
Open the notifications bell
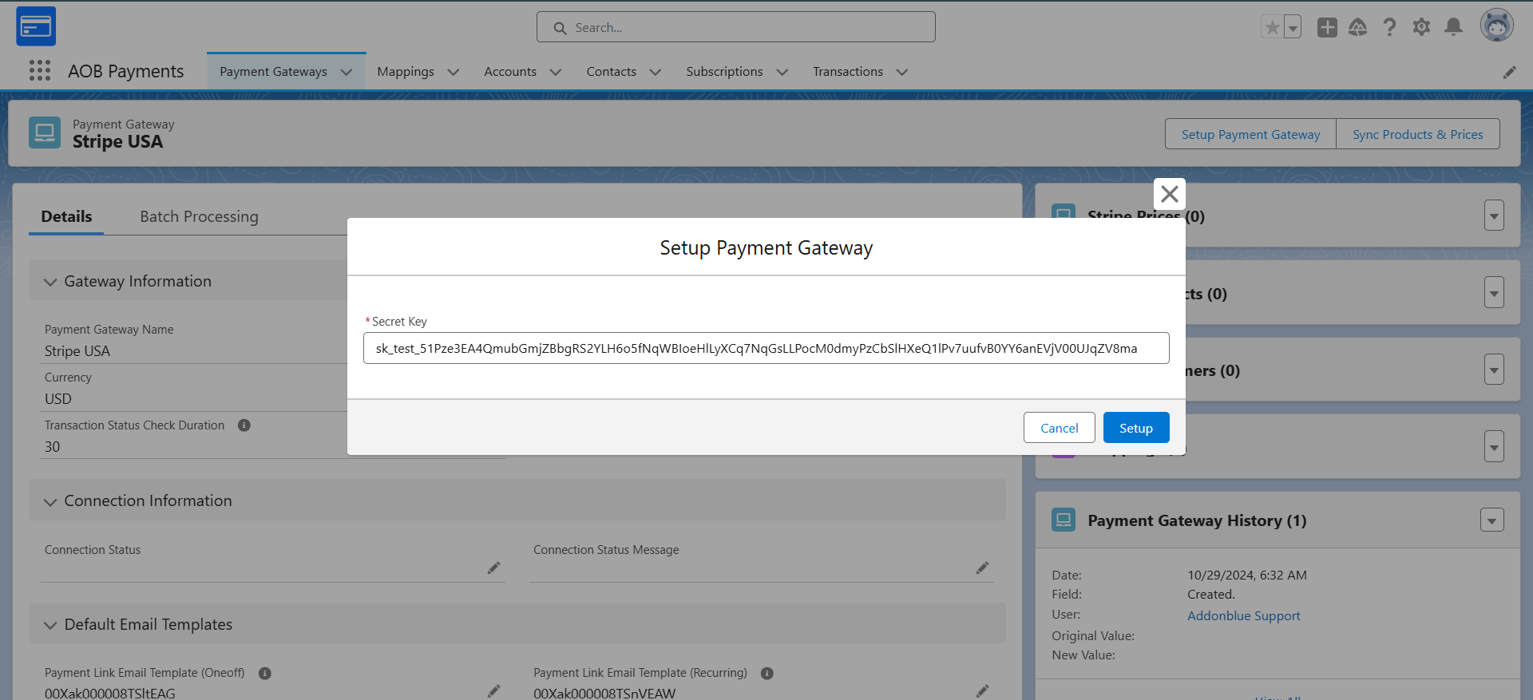pos(1454,27)
